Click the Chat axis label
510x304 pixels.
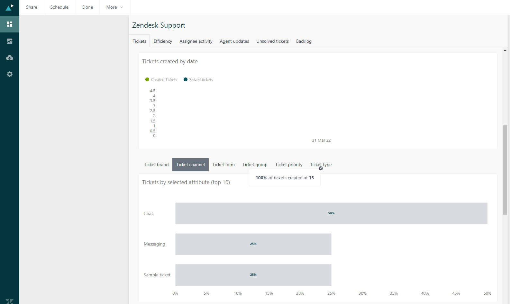(x=148, y=213)
